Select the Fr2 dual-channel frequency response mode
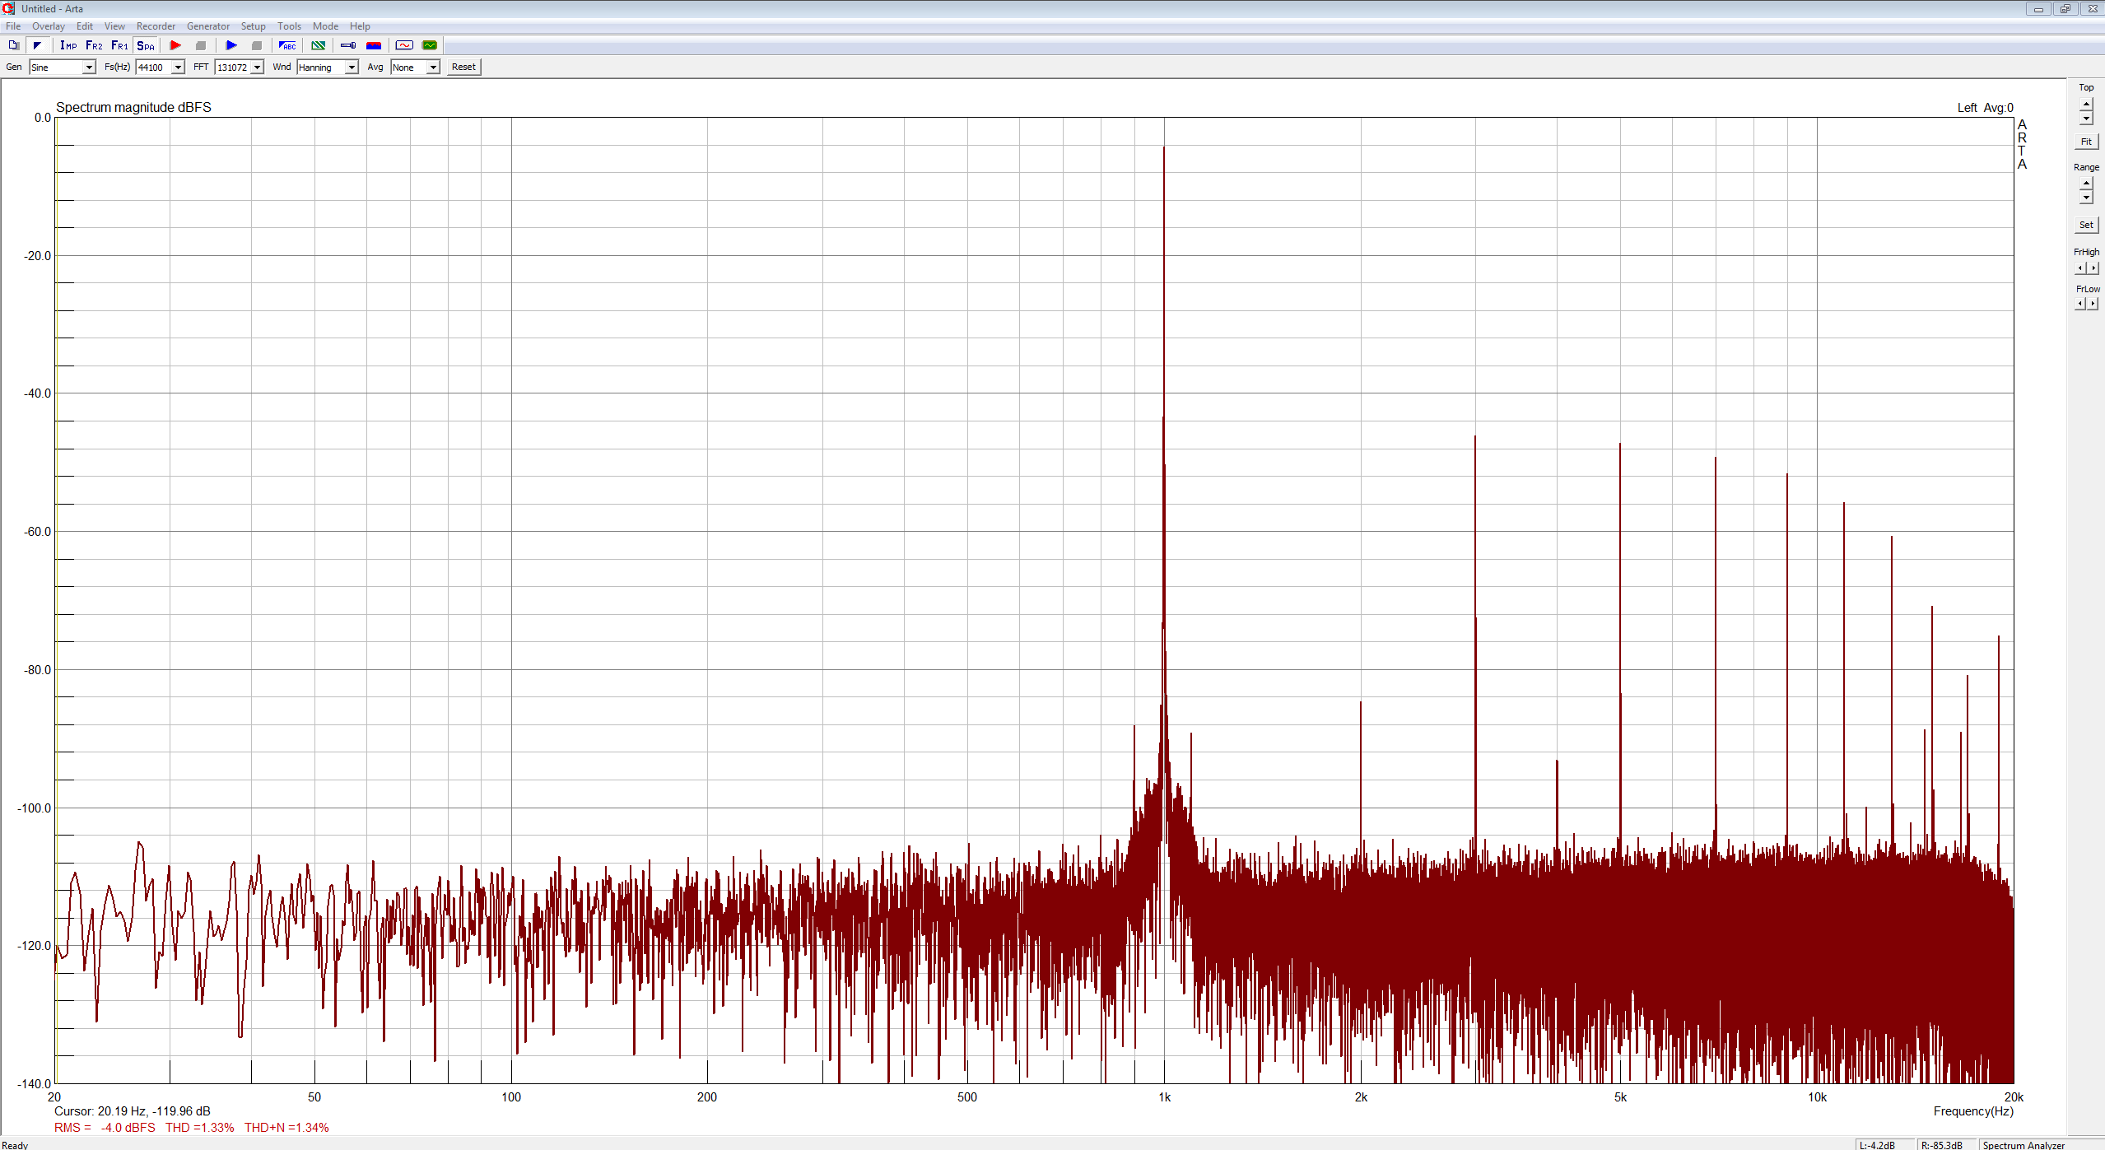The width and height of the screenshot is (2105, 1150). click(x=94, y=45)
